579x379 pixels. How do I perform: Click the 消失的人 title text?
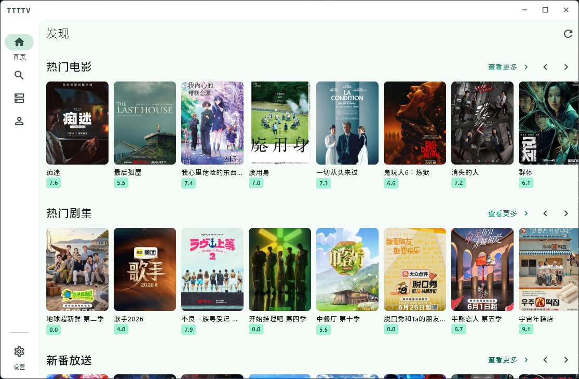[465, 172]
